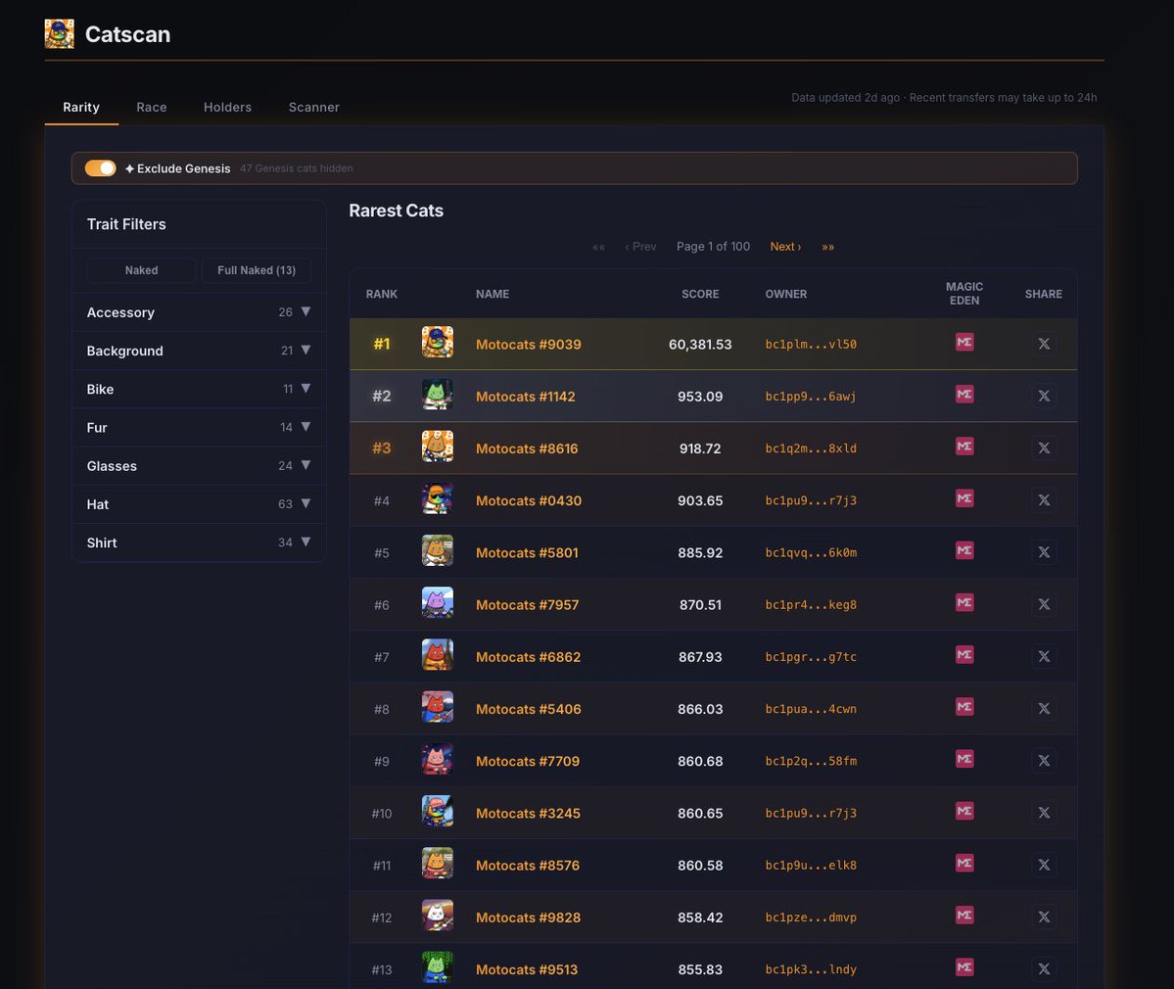Share Motocats #8576 on X
Screen dimensions: 1174x989
pyautogui.click(x=1044, y=865)
